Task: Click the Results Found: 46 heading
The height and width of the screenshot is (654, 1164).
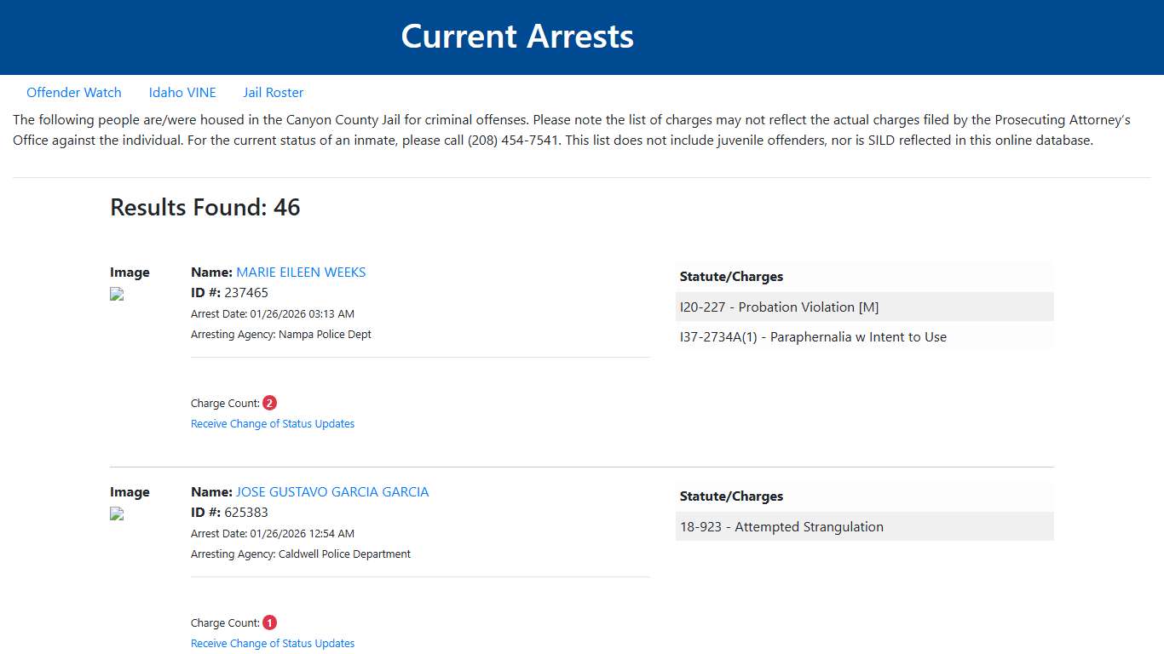Action: pos(205,207)
